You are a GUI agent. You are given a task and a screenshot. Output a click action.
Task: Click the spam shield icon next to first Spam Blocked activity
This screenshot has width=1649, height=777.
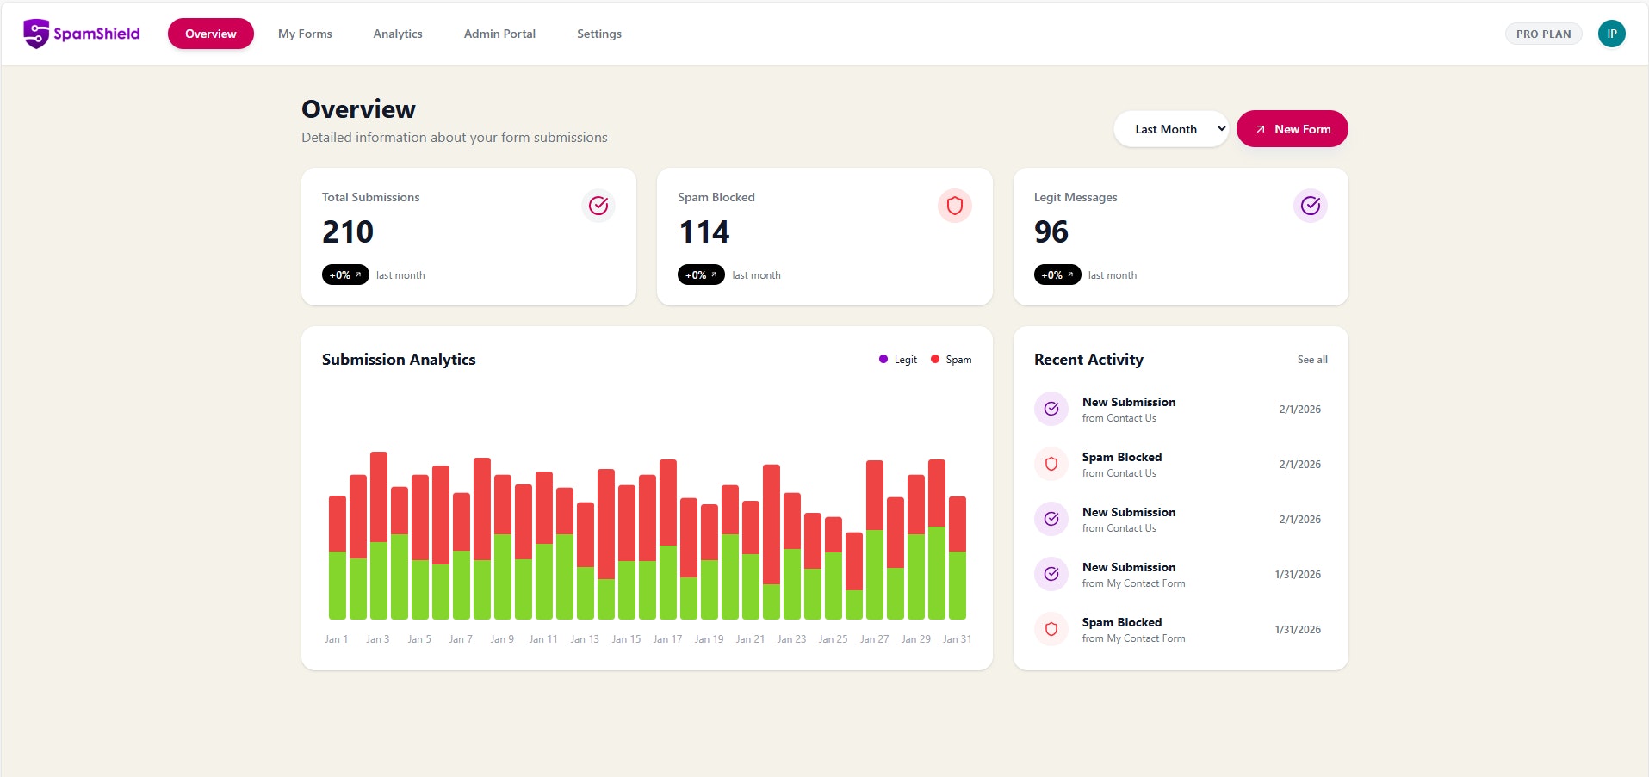point(1051,464)
